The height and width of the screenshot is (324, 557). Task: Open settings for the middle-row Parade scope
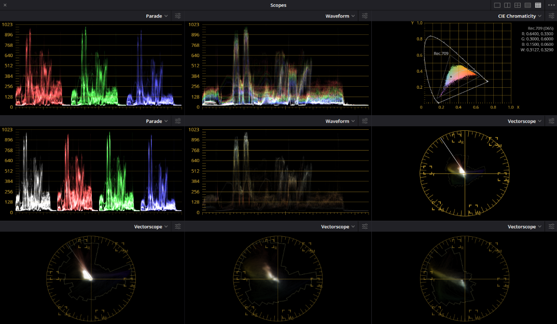(177, 121)
